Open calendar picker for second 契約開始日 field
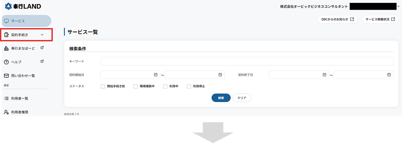The width and height of the screenshot is (402, 143). (220, 75)
